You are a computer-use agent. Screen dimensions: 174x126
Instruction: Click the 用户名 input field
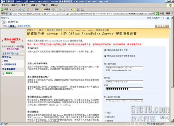[124, 82]
